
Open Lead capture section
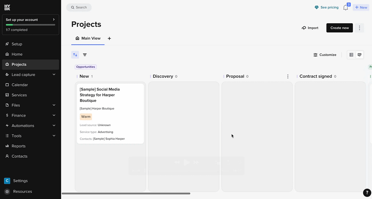pos(31,75)
